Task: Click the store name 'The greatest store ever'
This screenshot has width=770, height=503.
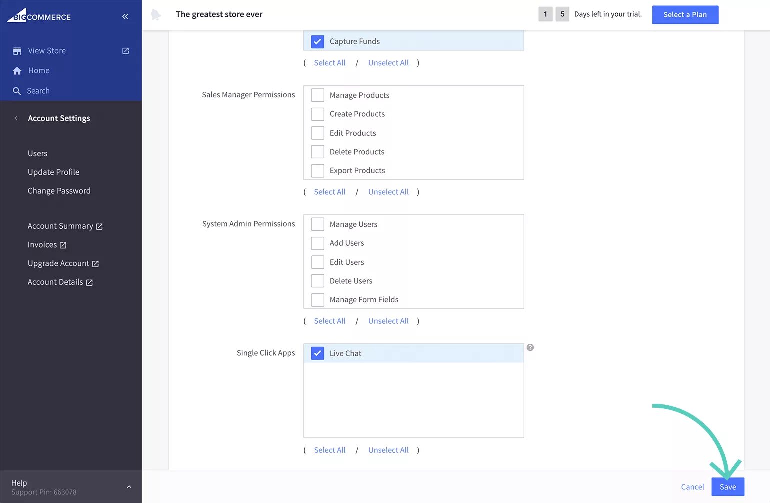Action: (219, 14)
